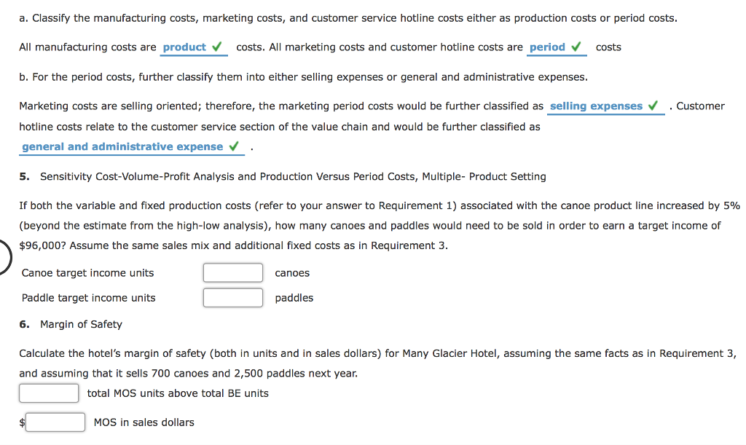Click checkmark after 'general and administrative expense'
Viewport: 746px width, 445px height.
(234, 146)
